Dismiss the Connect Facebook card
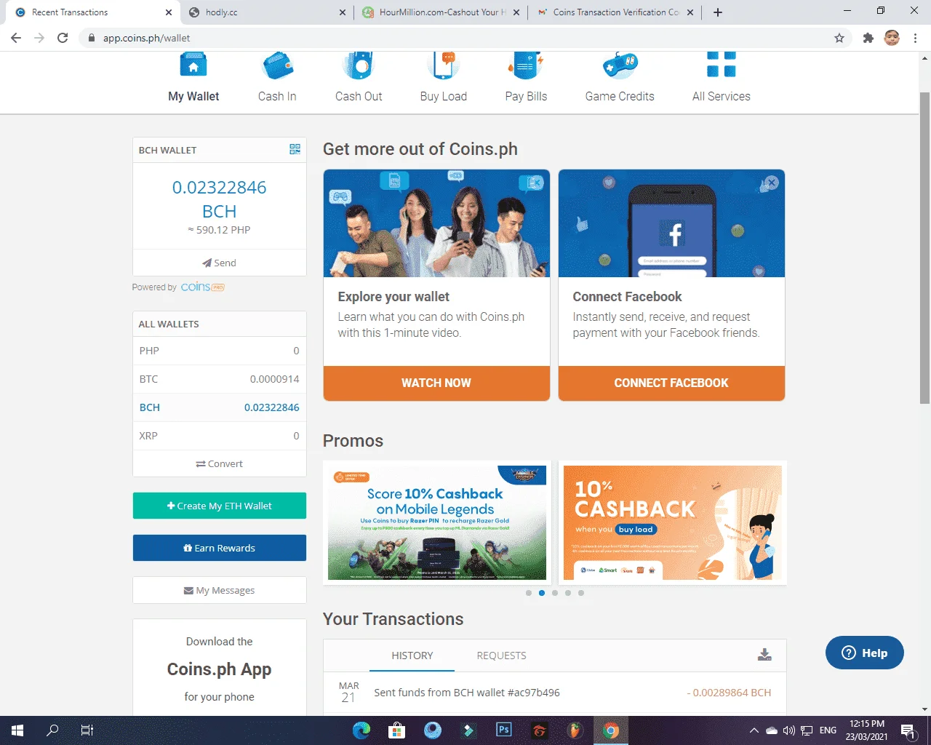 coord(772,183)
